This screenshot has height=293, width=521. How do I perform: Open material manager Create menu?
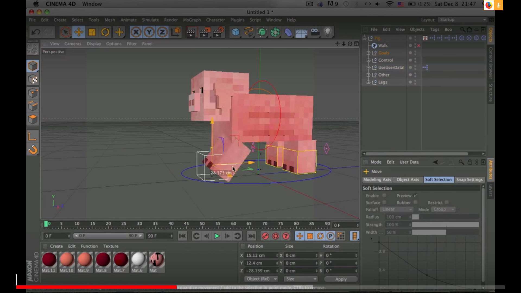coord(56,246)
